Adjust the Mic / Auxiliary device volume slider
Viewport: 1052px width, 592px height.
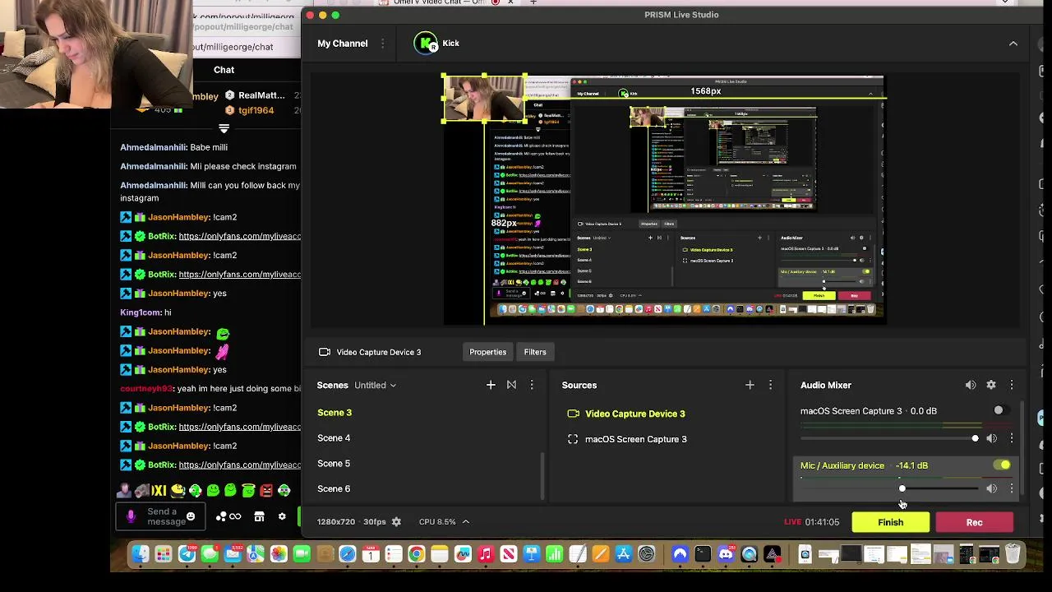[x=889, y=489]
